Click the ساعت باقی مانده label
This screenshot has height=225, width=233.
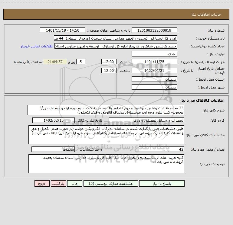pos(28,62)
